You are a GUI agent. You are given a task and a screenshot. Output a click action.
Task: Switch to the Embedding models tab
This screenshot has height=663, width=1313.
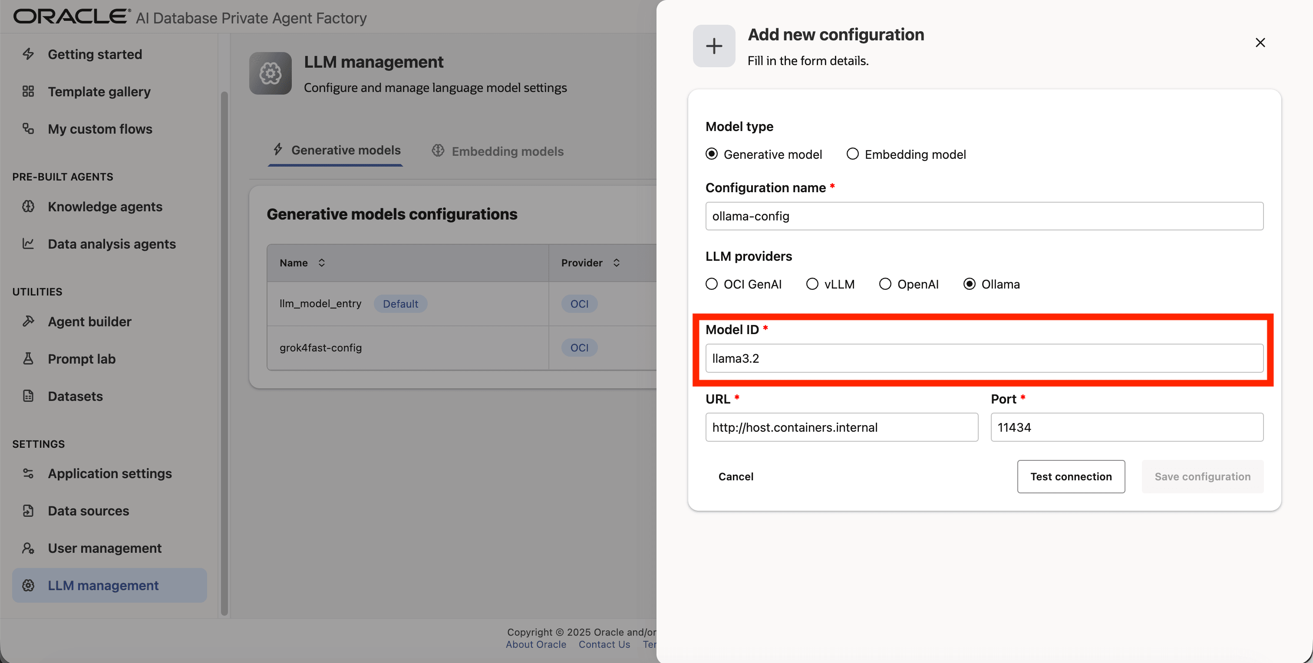[x=498, y=151]
